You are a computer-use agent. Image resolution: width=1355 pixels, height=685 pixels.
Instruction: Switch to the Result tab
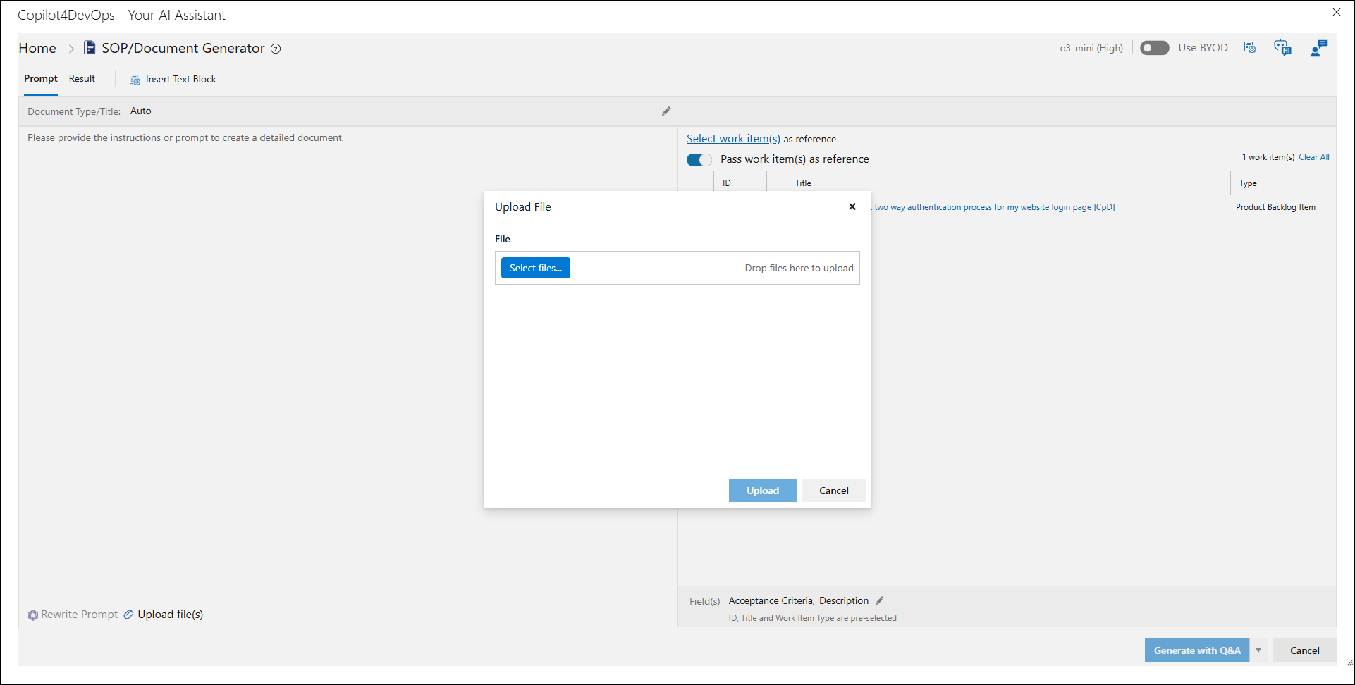pyautogui.click(x=82, y=79)
